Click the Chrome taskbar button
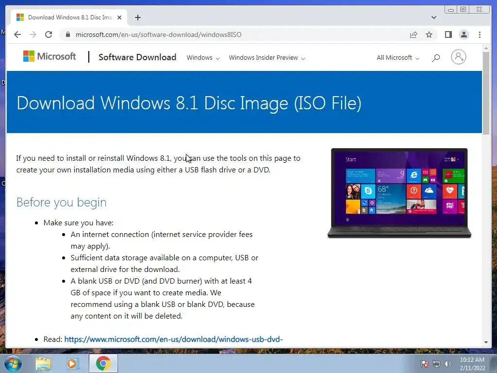The image size is (497, 373). (x=103, y=363)
